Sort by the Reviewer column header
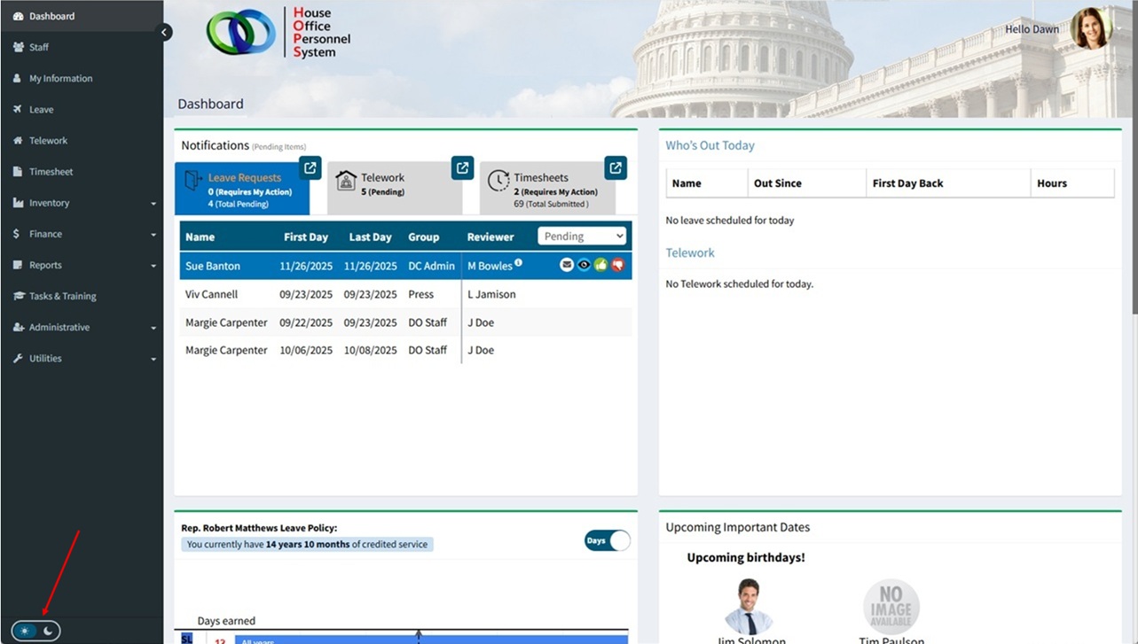 (x=491, y=237)
